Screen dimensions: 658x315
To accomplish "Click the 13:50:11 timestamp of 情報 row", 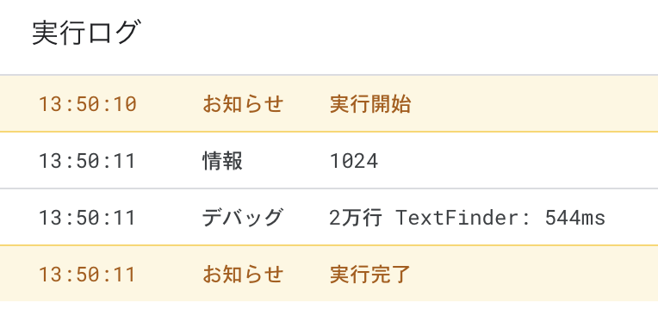I will (x=87, y=161).
